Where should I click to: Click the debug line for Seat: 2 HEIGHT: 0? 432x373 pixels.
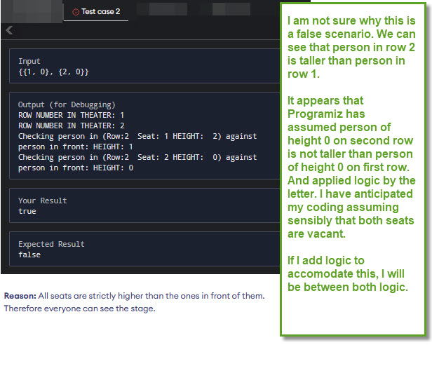137,157
